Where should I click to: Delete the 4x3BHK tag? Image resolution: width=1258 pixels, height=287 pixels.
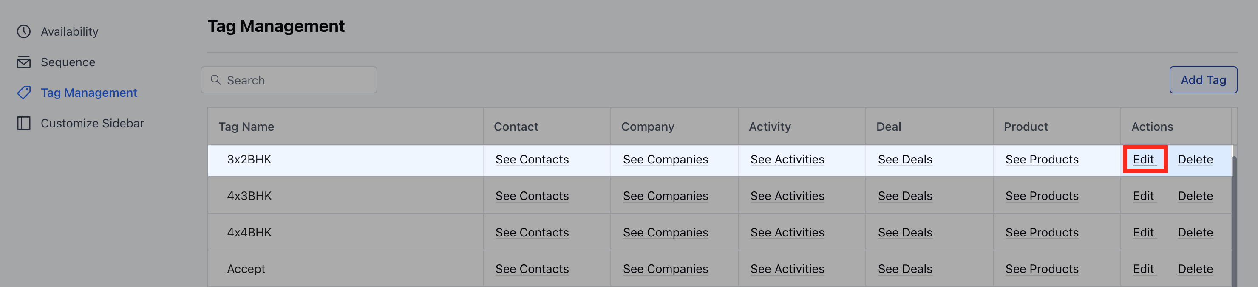pyautogui.click(x=1195, y=196)
